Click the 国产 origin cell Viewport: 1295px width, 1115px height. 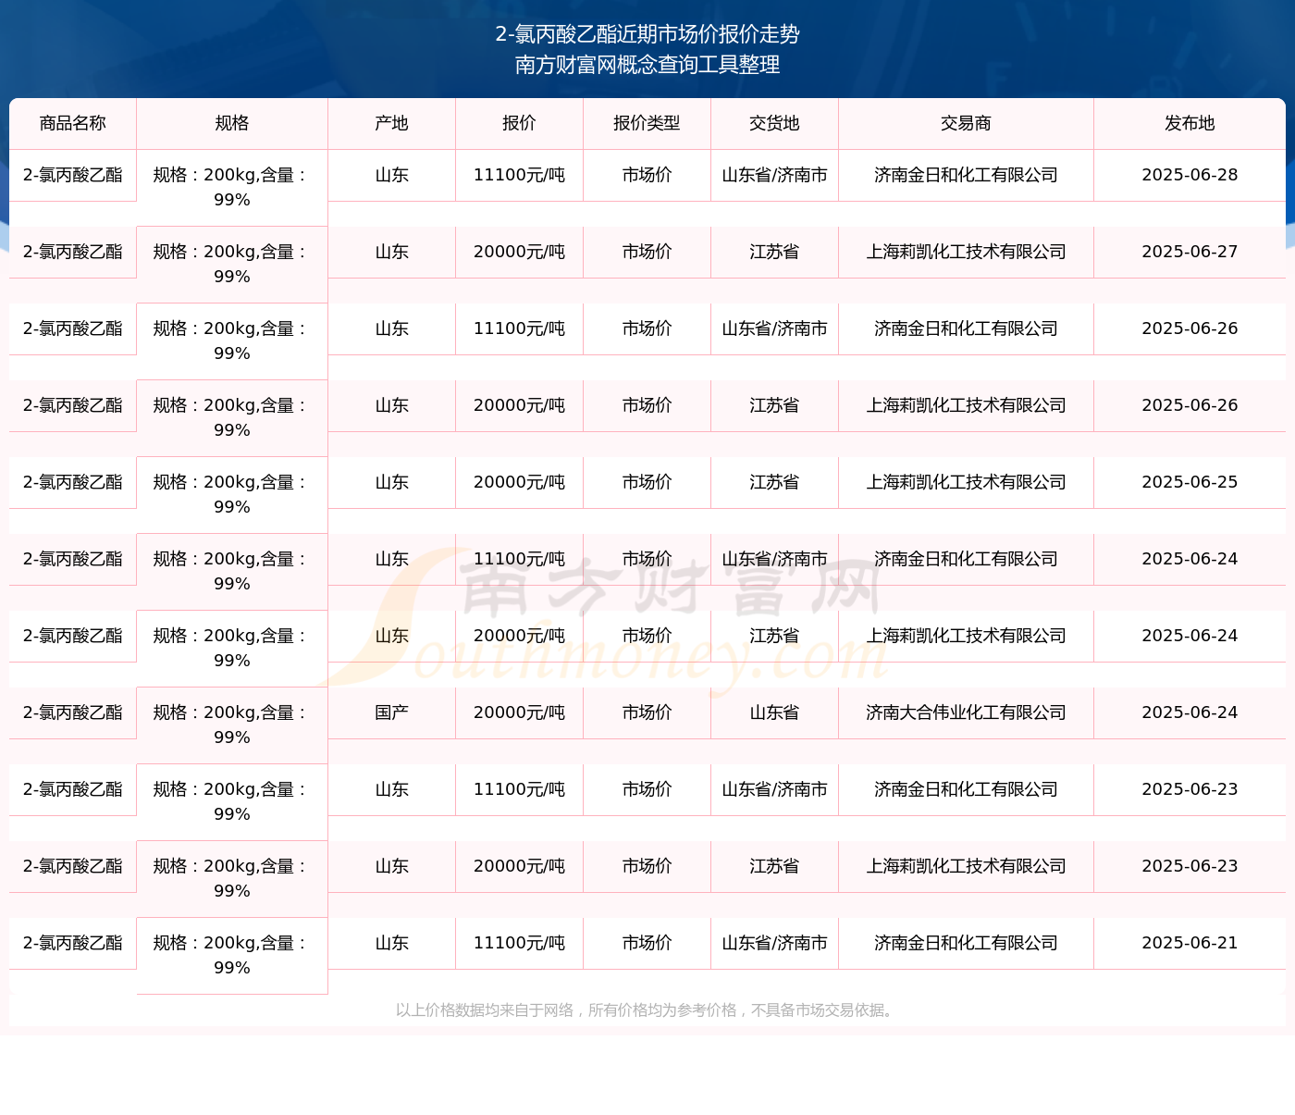(x=392, y=712)
